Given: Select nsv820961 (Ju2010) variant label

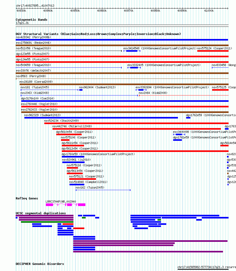Looking at the screenshot, I should tap(76, 160).
